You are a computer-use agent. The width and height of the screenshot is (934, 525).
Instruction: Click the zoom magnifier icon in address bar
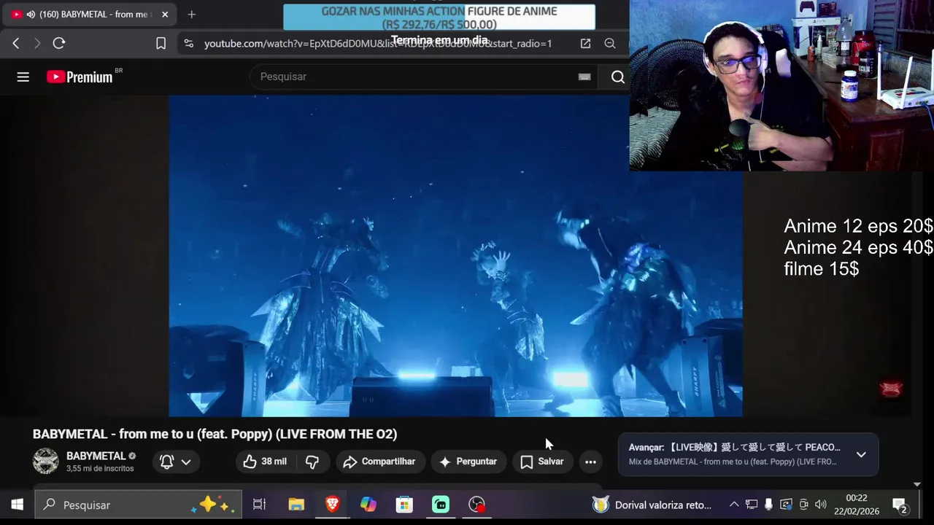pos(610,44)
